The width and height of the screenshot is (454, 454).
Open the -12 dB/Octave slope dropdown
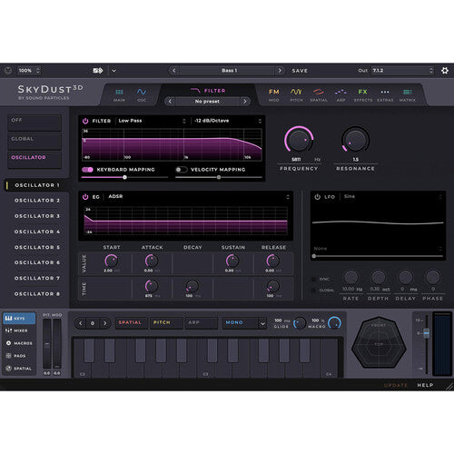pos(227,121)
